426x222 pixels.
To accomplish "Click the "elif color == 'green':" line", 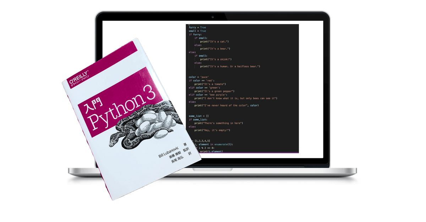I will click(205, 88).
